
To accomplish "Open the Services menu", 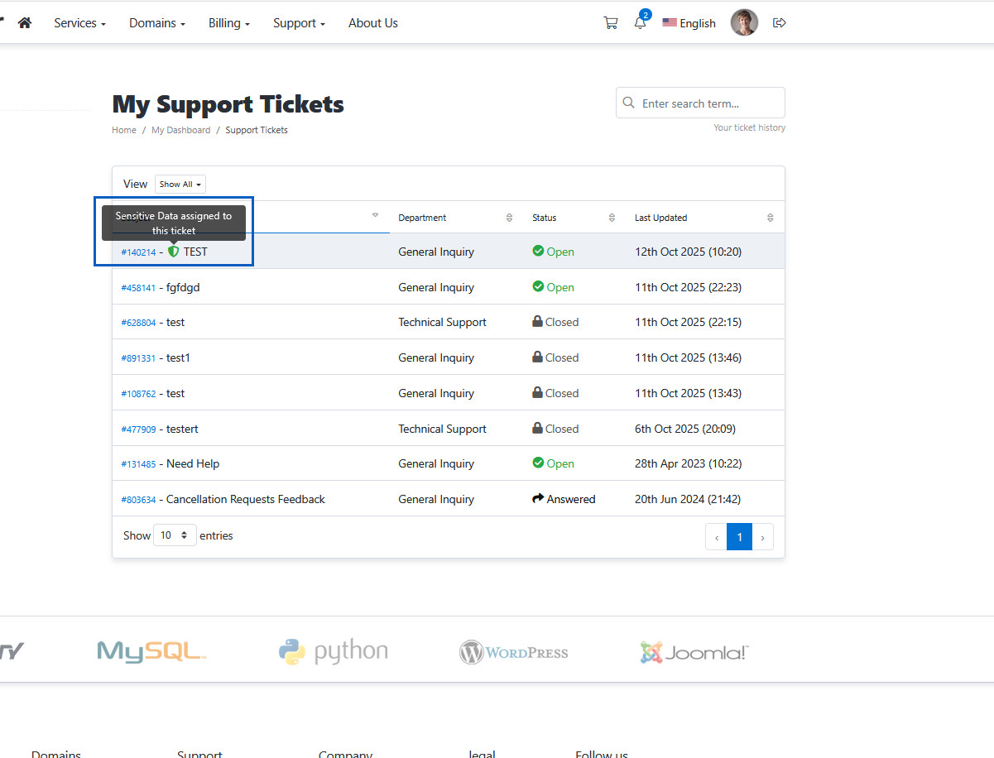I will coord(79,23).
